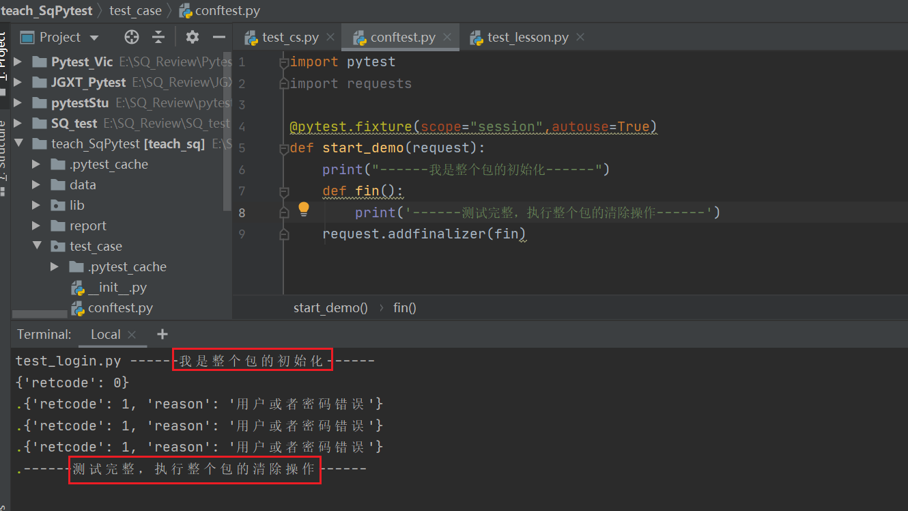The width and height of the screenshot is (908, 511).
Task: Expand the data folder
Action: pos(36,185)
